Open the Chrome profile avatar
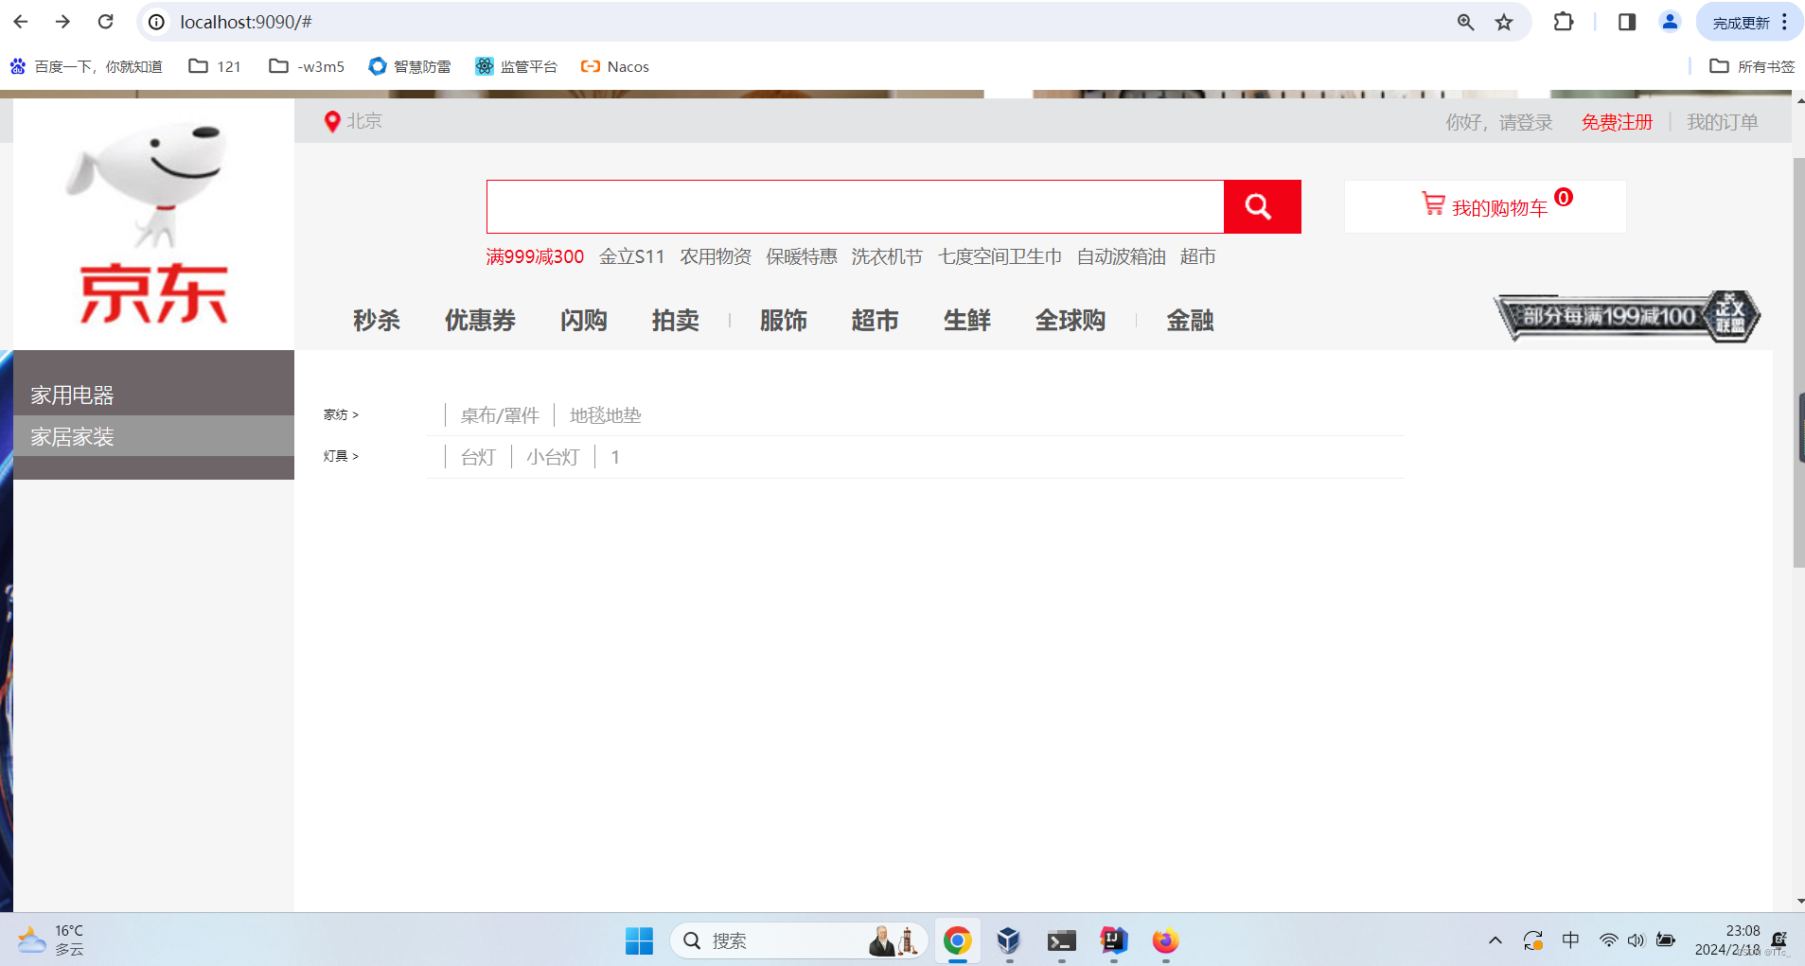 pyautogui.click(x=1670, y=22)
